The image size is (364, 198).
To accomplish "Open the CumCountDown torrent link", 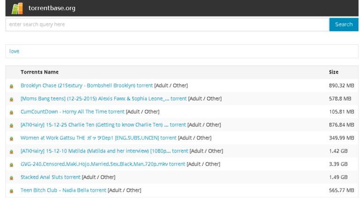I will point(73,112).
